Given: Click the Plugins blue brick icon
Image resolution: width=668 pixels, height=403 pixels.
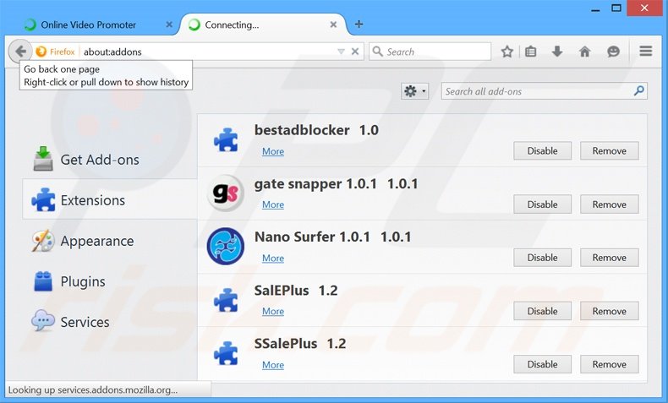Looking at the screenshot, I should click(43, 281).
